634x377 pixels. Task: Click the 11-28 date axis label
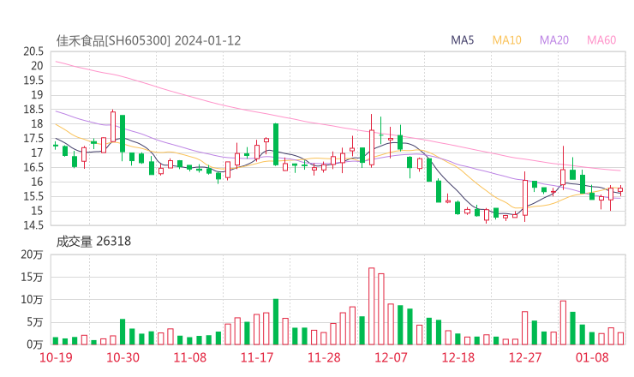pyautogui.click(x=324, y=357)
